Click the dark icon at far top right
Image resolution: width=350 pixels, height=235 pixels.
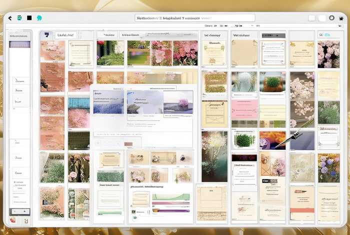(341, 18)
